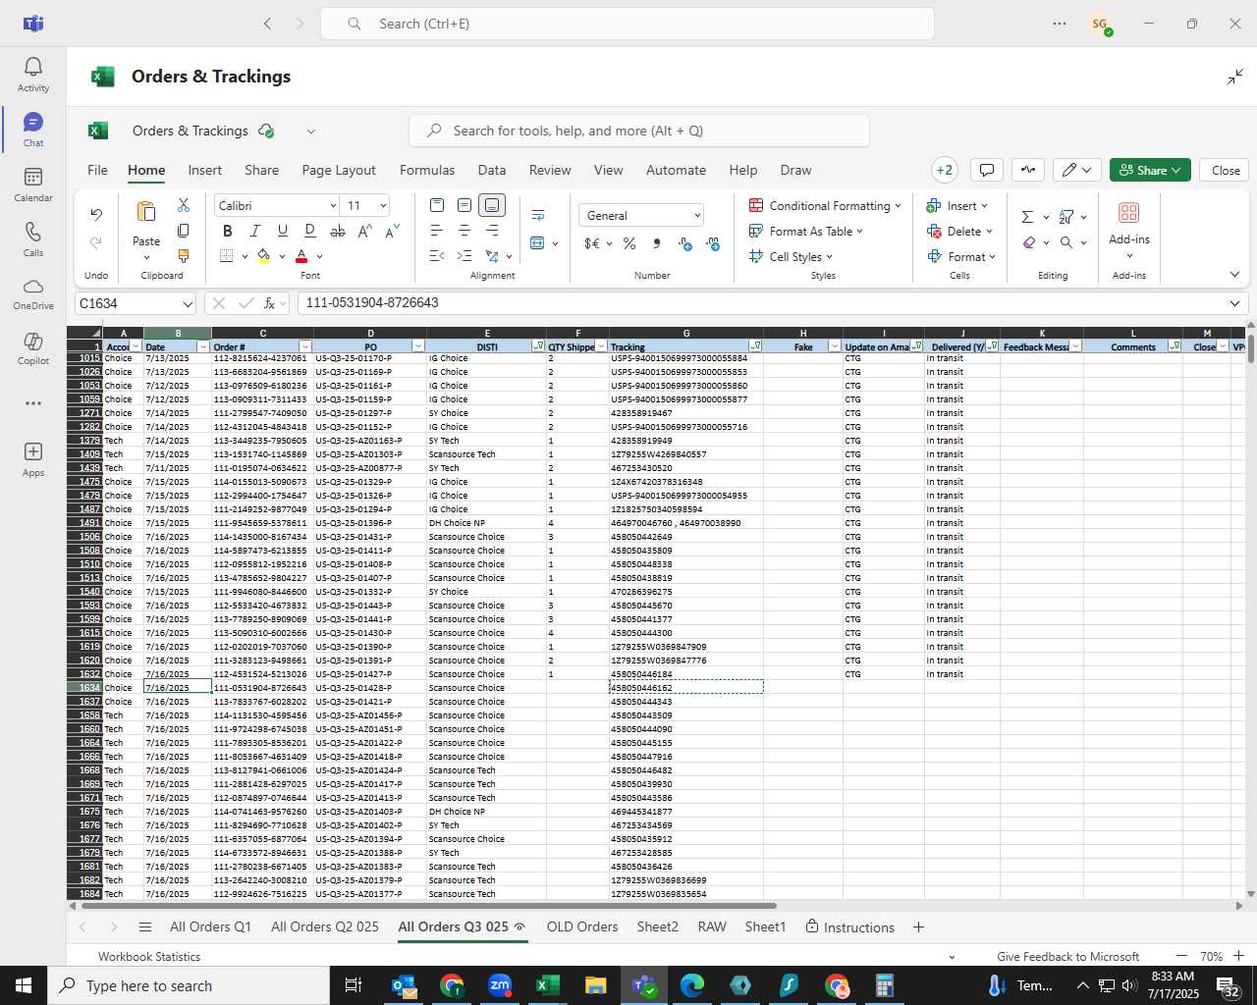
Task: Click the Undo arrow in the ribbon
Action: (96, 214)
